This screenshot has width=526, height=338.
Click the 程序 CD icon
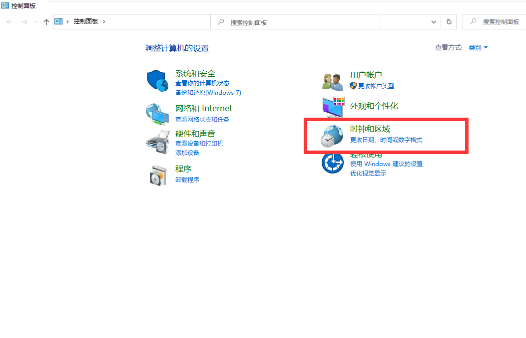pyautogui.click(x=158, y=174)
